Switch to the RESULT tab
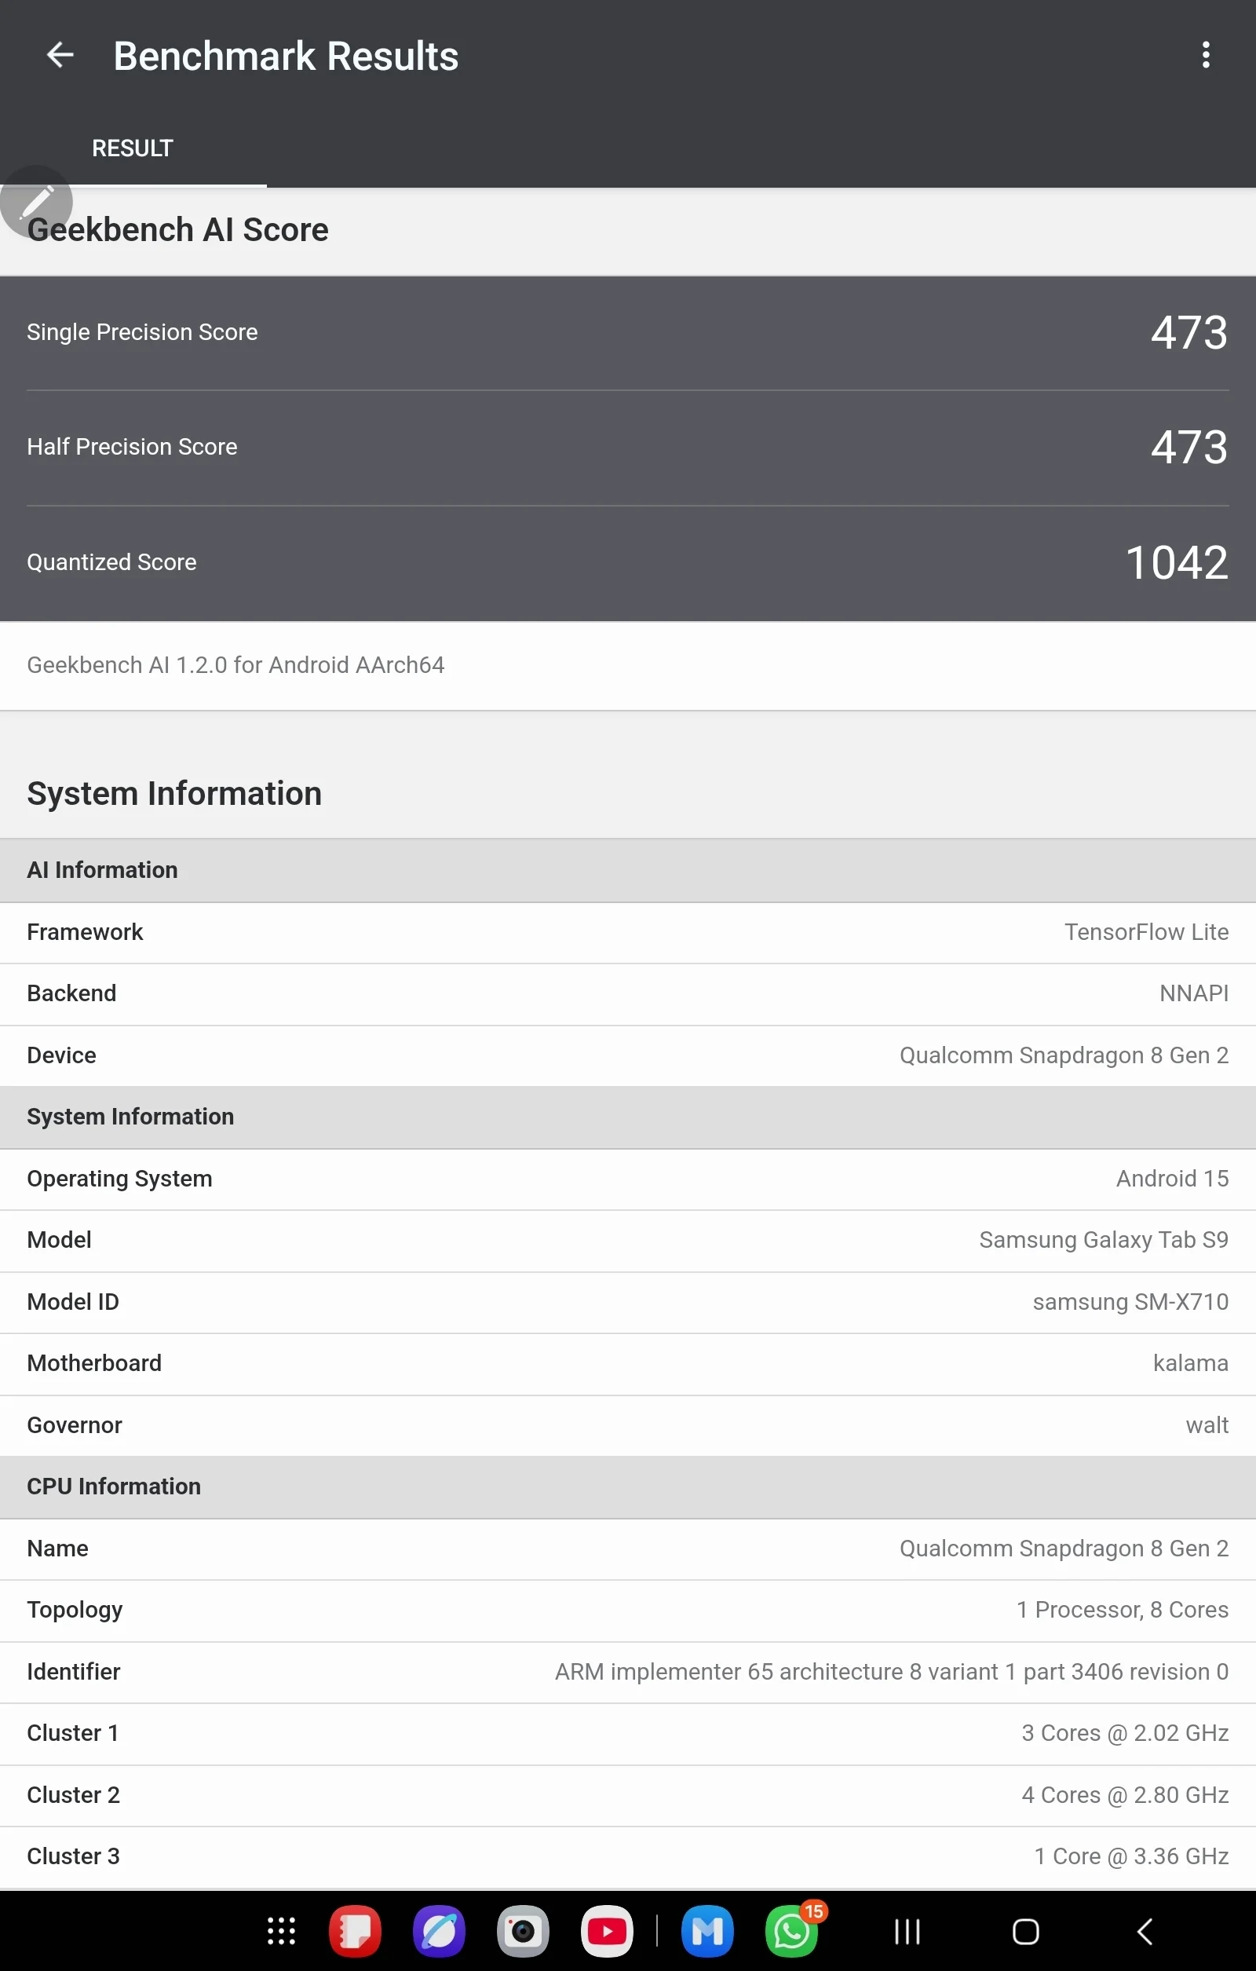1256x1971 pixels. point(133,148)
